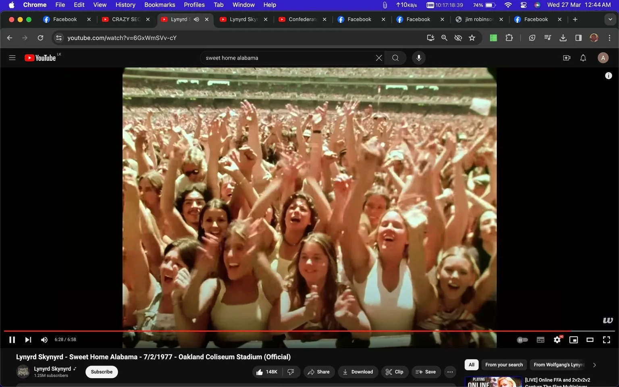Switch to miniplayer mode
This screenshot has height=387, width=619.
pyautogui.click(x=573, y=340)
